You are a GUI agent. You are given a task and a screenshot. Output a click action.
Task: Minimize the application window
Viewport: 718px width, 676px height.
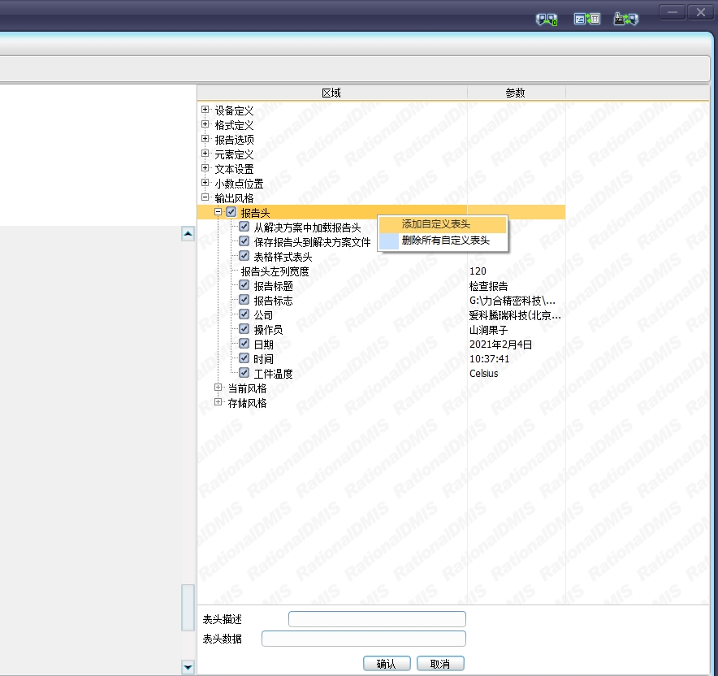coord(673,12)
